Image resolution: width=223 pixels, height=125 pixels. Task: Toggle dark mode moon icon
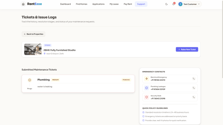click(167, 4)
